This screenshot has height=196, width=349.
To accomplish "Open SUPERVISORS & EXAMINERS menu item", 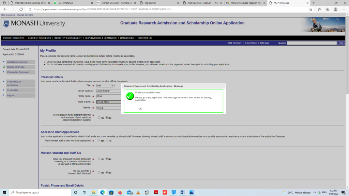I will coord(101,38).
